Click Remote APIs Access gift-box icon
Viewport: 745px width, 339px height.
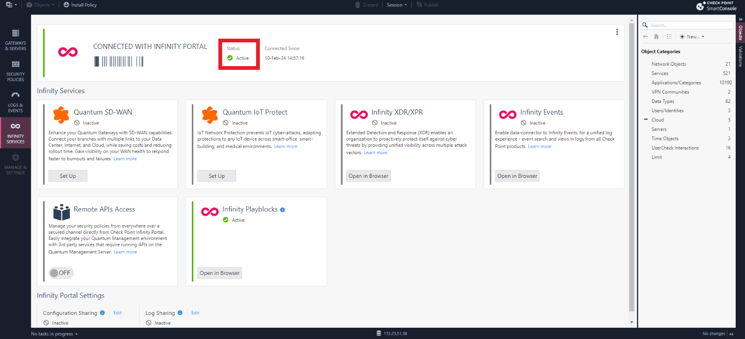[61, 212]
